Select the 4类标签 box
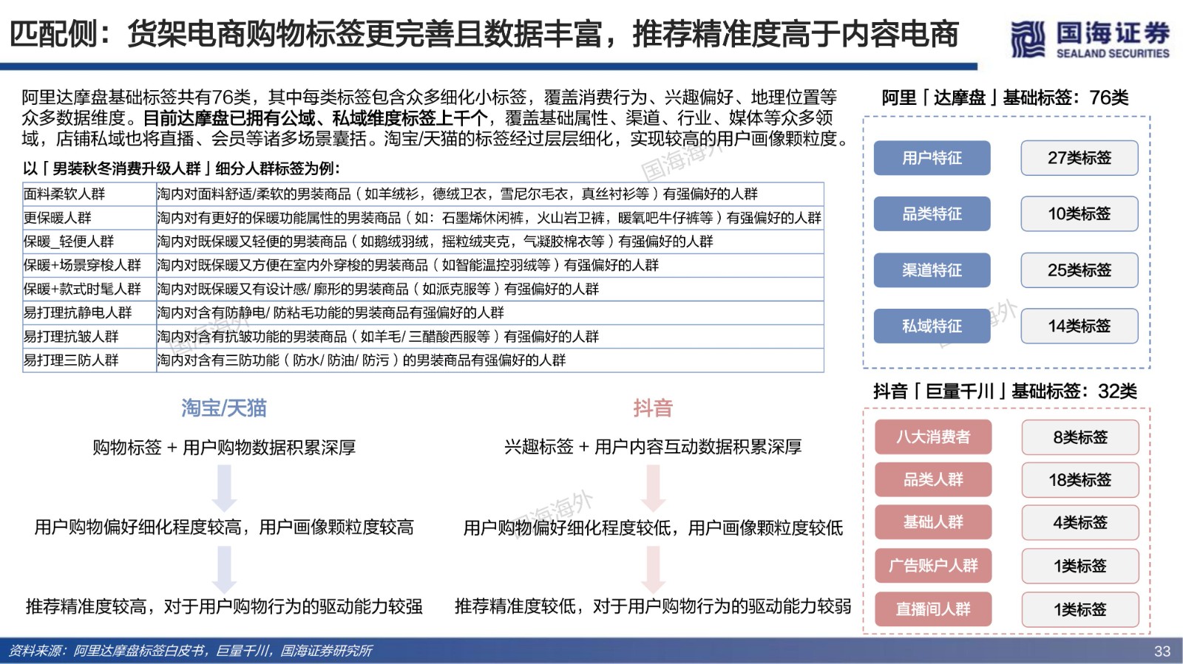This screenshot has width=1183, height=664. tap(1080, 523)
